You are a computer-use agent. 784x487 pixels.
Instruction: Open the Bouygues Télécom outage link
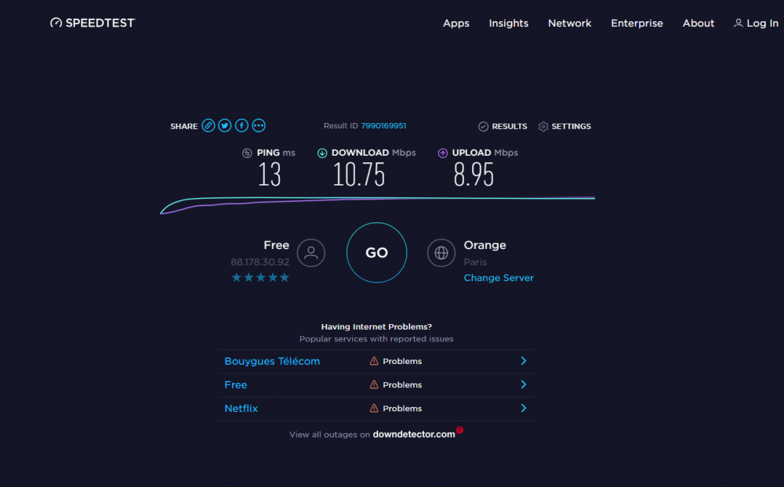272,361
